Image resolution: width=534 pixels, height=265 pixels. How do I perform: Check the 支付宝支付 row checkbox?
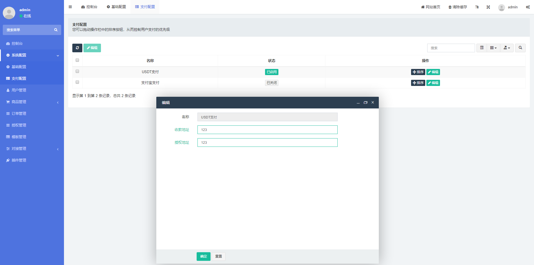point(77,82)
